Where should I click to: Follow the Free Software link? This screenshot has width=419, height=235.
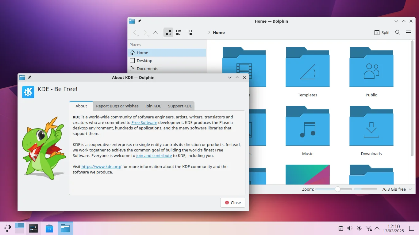point(144,122)
